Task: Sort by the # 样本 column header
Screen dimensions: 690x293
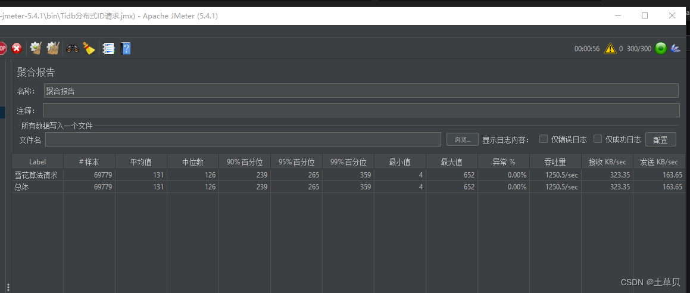Action: (89, 162)
